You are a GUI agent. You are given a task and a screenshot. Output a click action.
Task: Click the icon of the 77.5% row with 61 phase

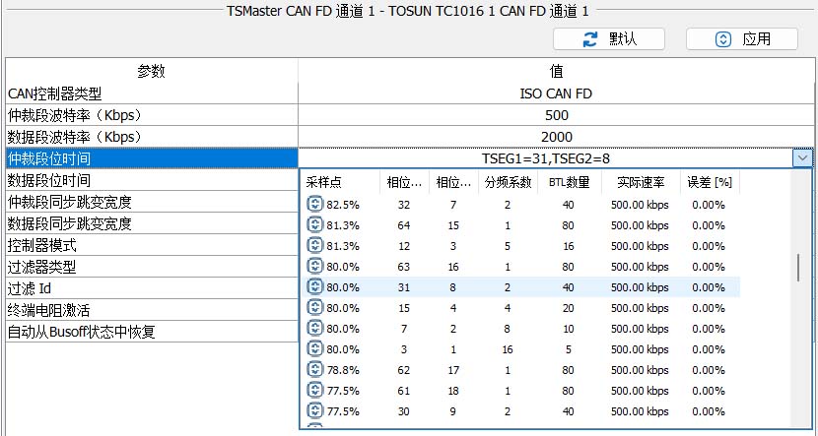tap(315, 391)
